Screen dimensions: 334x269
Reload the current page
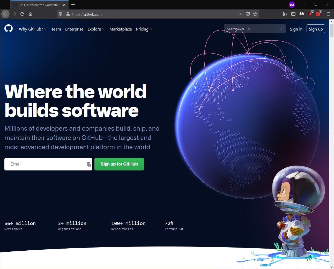(22, 14)
